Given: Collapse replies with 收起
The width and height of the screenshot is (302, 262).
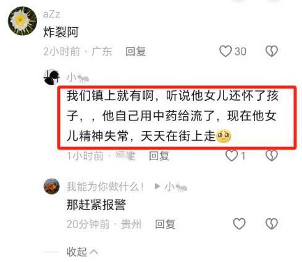Looking at the screenshot, I should (77, 251).
